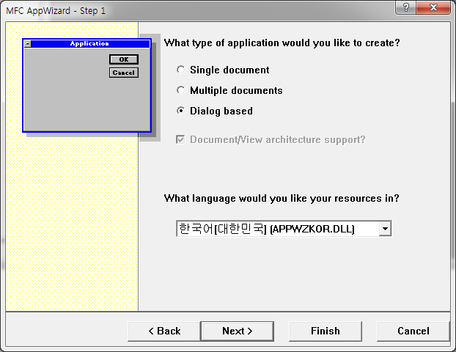Click the help question mark button
The width and height of the screenshot is (456, 352).
[x=406, y=7]
